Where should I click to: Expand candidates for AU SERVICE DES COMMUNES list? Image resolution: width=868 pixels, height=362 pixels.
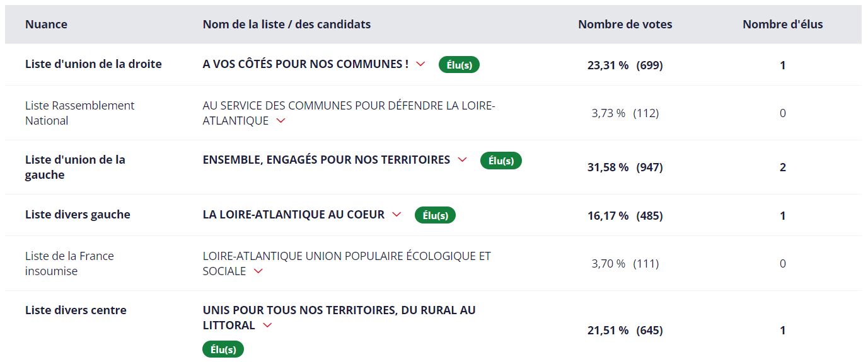pyautogui.click(x=281, y=121)
